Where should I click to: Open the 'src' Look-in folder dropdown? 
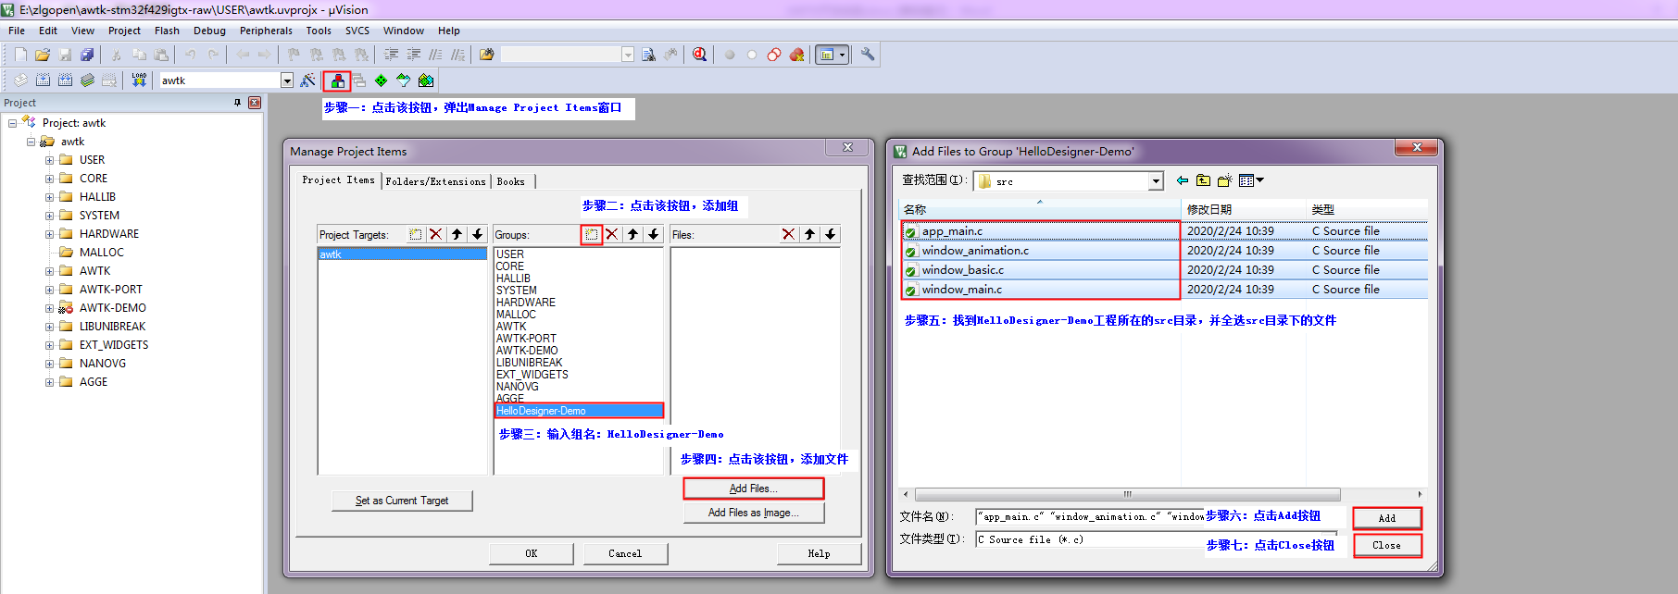tap(1156, 181)
